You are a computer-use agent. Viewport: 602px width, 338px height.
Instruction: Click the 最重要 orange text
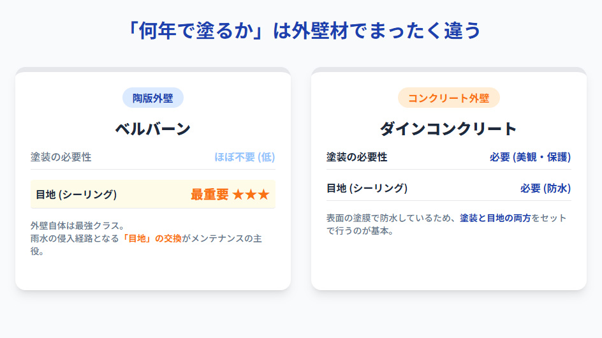point(209,195)
